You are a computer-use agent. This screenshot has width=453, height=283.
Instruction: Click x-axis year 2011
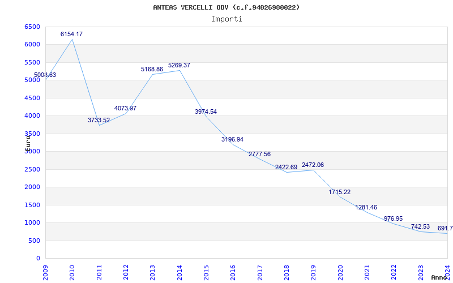pyautogui.click(x=99, y=272)
